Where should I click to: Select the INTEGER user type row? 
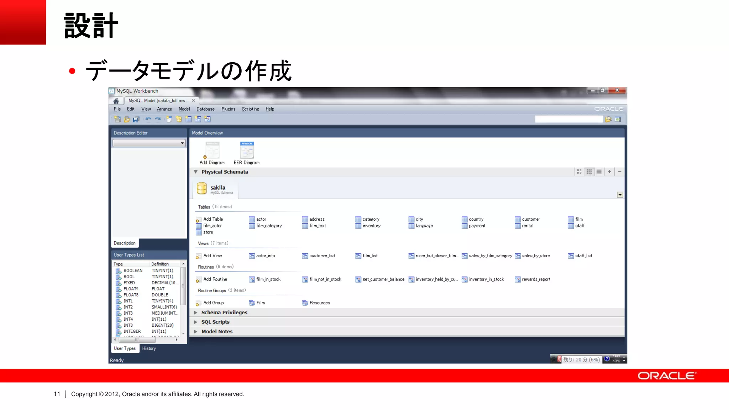pyautogui.click(x=147, y=331)
